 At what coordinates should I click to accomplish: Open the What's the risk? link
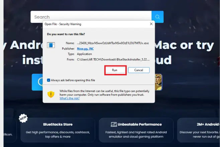pyautogui.click(x=70, y=98)
